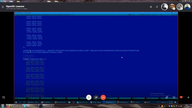Add people to the call
The width and height of the screenshot is (192, 108).
(x=157, y=7)
